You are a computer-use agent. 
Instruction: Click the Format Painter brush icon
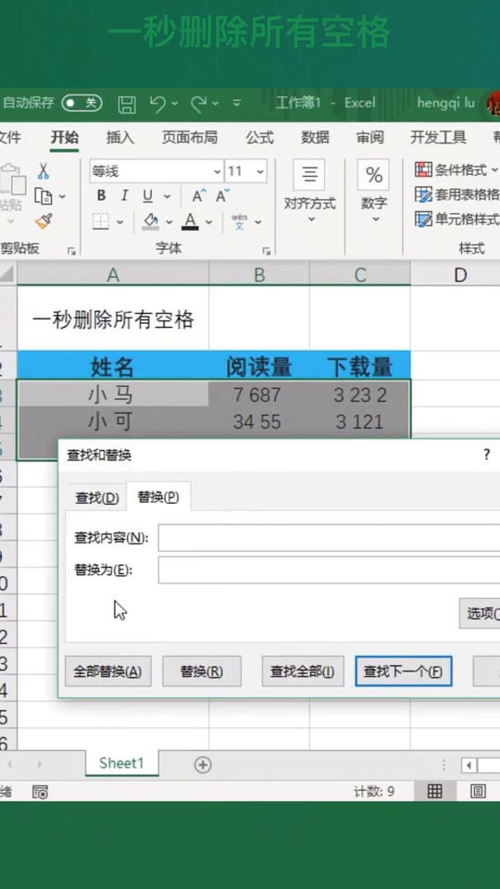point(44,221)
